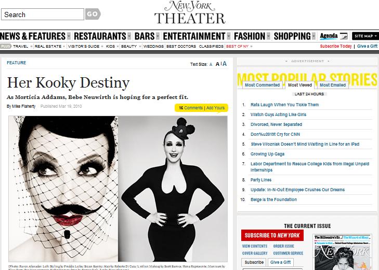
Task: Open the Site Map dropdown
Action: [365, 36]
